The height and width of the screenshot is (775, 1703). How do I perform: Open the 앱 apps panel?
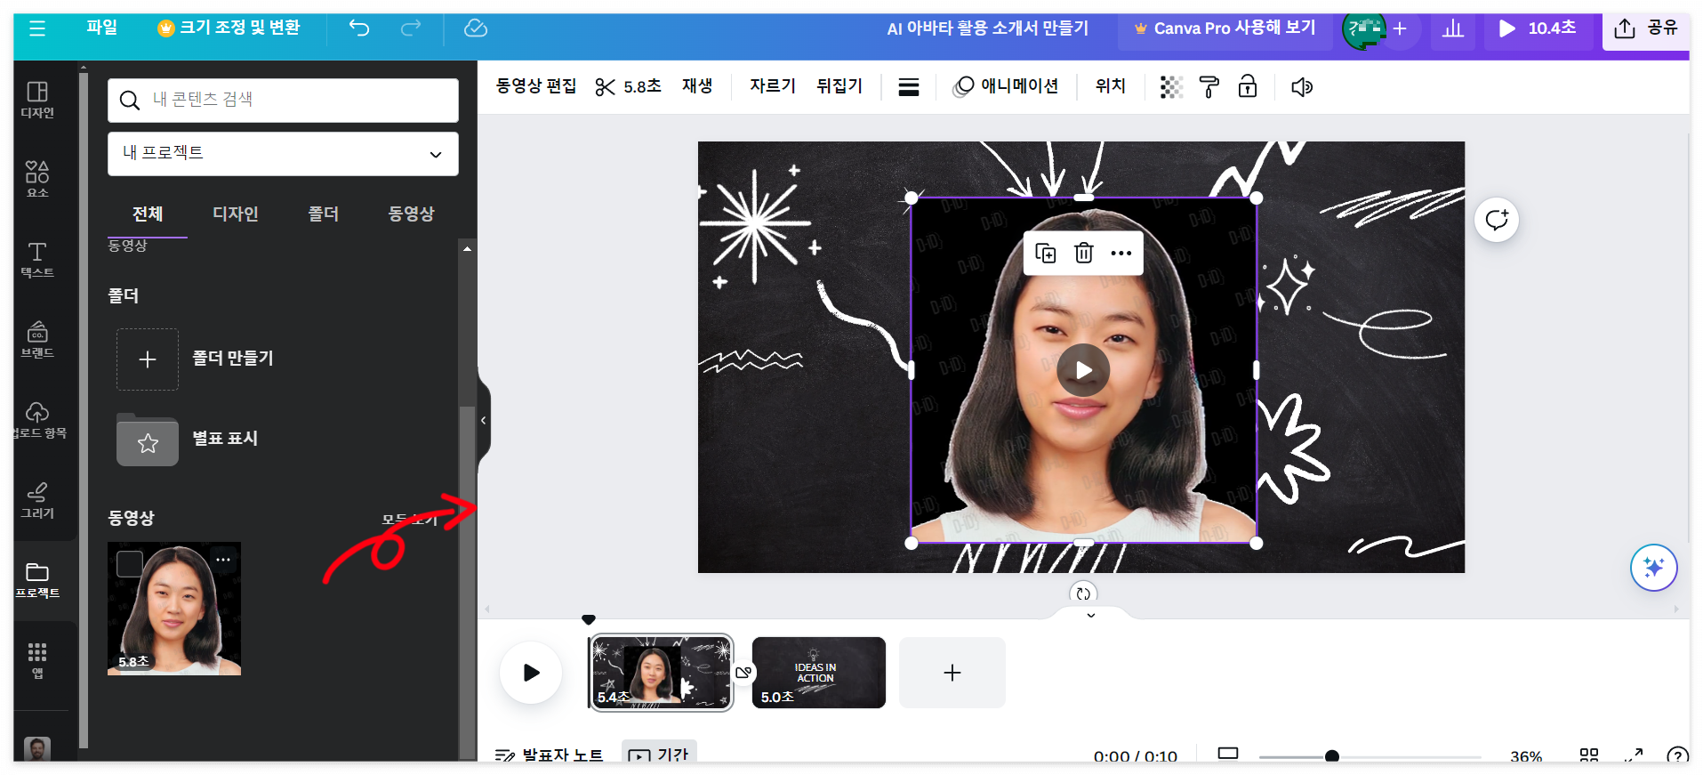[x=37, y=659]
